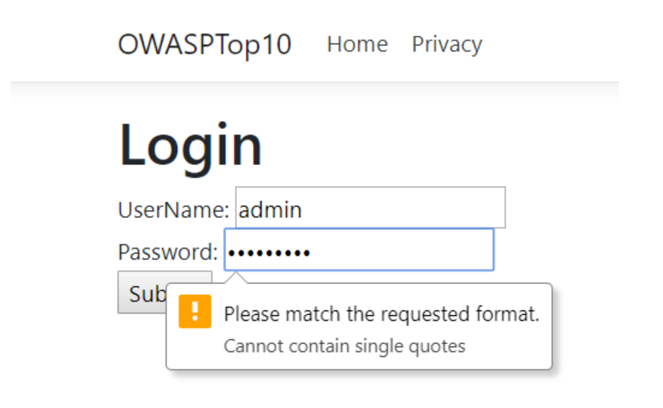Click the word admin in UserName box
Viewport: 663px width, 408px height.
pos(271,210)
